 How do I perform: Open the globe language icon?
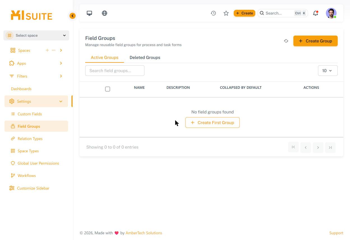(105, 13)
